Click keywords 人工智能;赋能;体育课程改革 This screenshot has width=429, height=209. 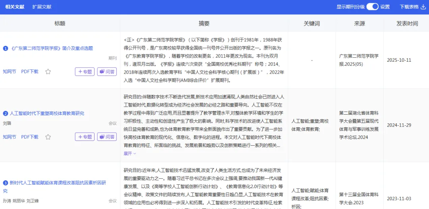[x=310, y=199]
